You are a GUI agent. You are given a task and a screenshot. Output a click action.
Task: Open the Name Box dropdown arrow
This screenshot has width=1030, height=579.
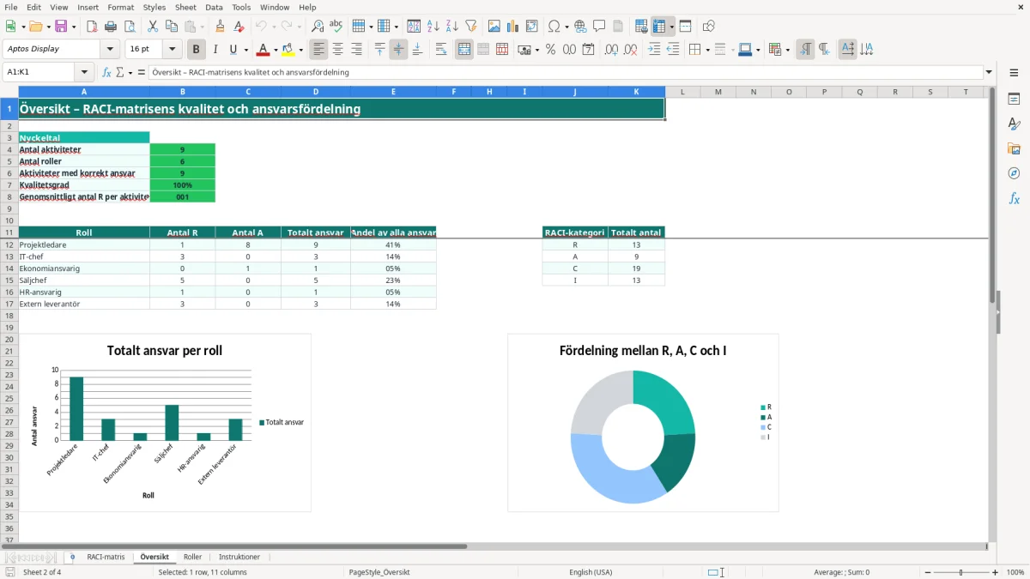[84, 72]
